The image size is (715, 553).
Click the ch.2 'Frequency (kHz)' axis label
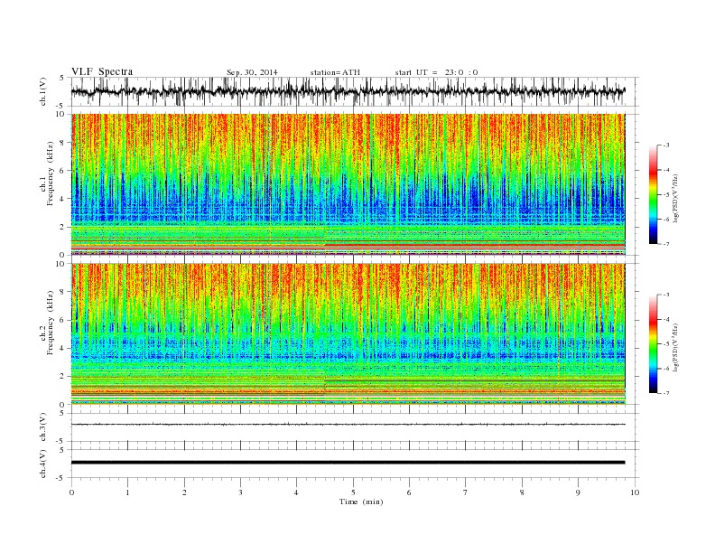[51, 323]
